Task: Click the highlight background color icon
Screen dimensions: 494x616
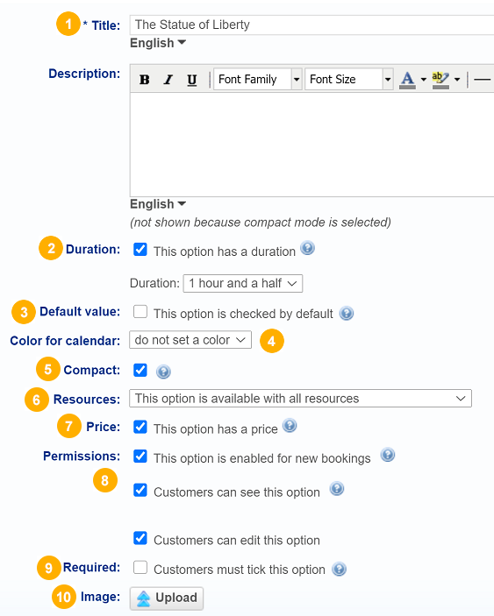Action: [440, 80]
